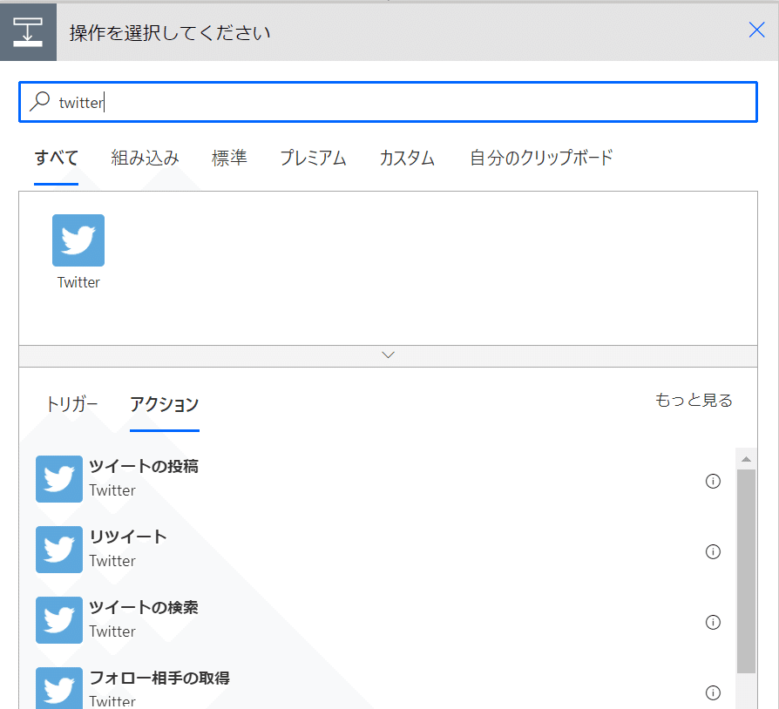Open the 自分のクリップボード tab
This screenshot has width=779, height=709.
click(x=540, y=158)
